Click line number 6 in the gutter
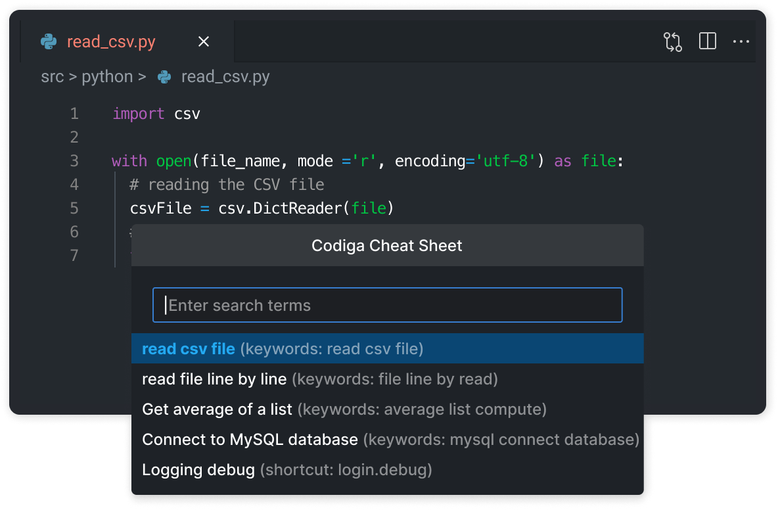 (x=74, y=232)
